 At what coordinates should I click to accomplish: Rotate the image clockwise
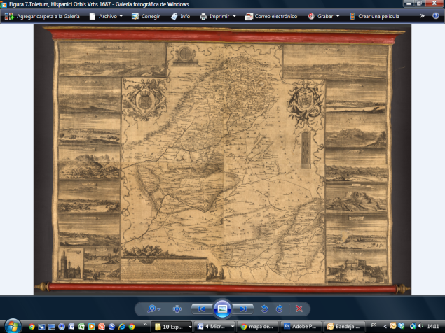coord(279,309)
